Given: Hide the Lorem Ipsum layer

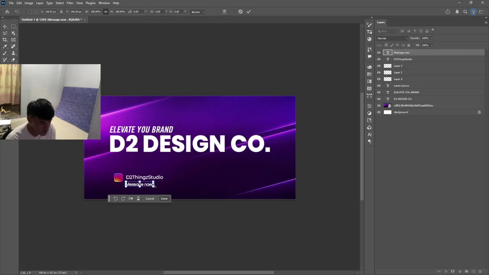Looking at the screenshot, I should point(379,86).
